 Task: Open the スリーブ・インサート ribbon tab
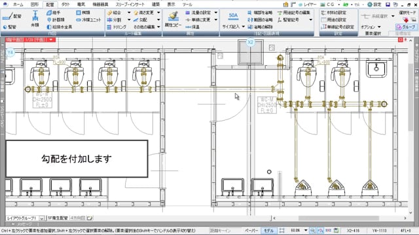130,5
